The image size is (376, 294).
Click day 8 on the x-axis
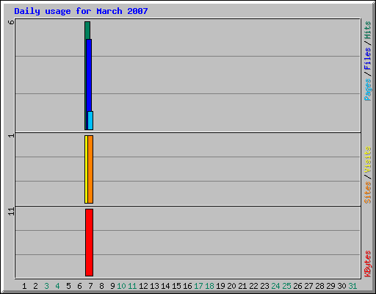[101, 286]
